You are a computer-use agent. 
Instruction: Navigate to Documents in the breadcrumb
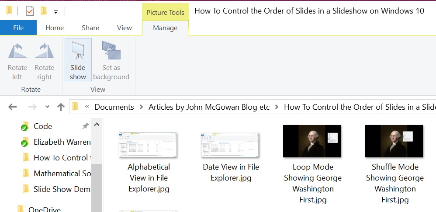click(x=114, y=107)
